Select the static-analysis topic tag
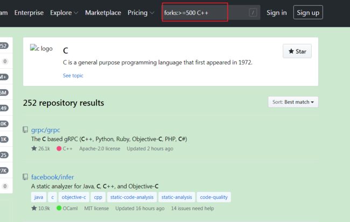Viewport: 350px width, 222px height. coord(177,197)
